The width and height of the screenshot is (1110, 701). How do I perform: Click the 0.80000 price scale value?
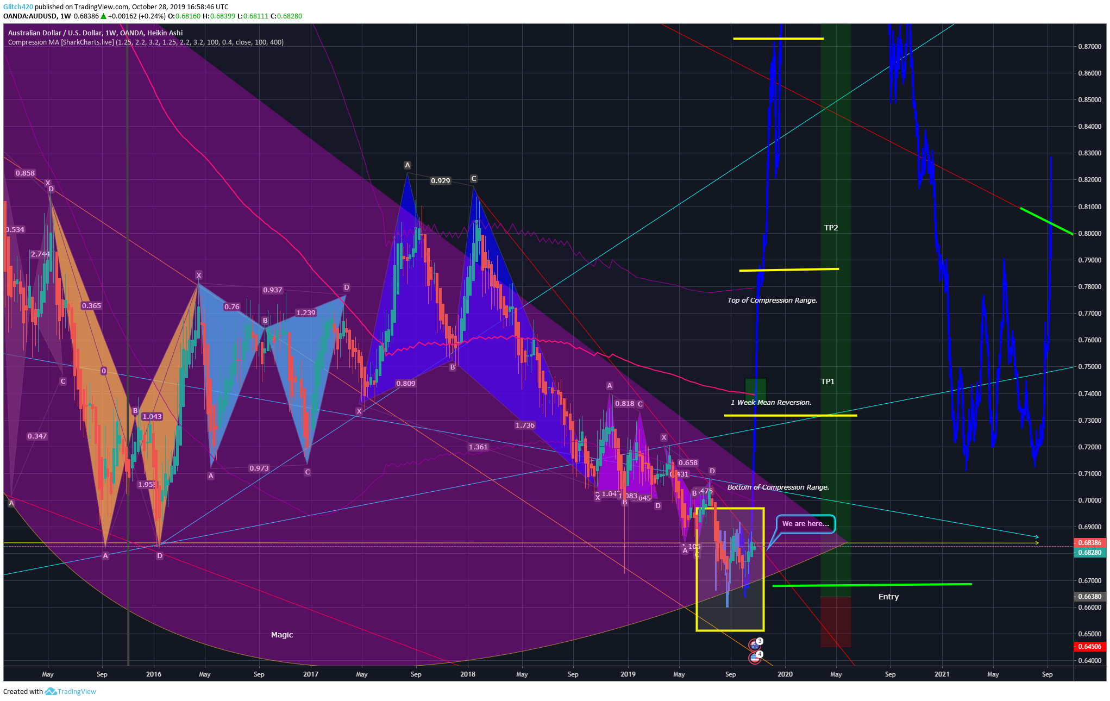(1090, 234)
